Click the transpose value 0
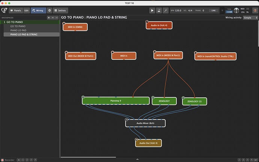This screenshot has width=259, height=162. coord(203,11)
